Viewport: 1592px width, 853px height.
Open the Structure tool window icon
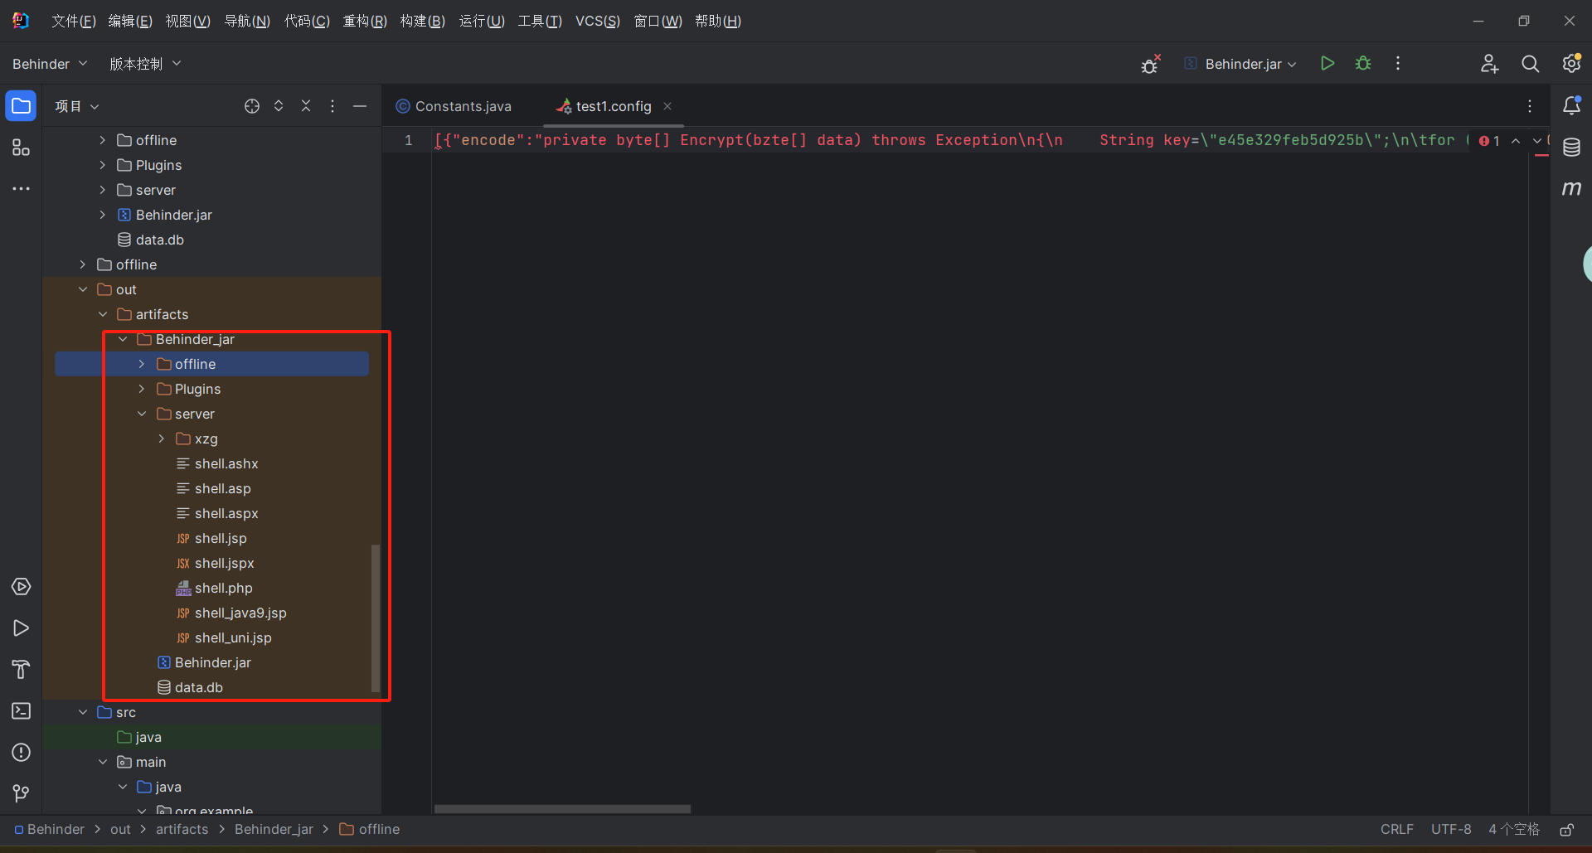21,148
